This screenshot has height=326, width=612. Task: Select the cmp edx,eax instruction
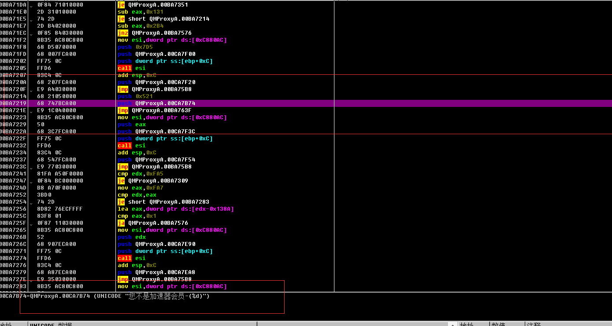137,195
